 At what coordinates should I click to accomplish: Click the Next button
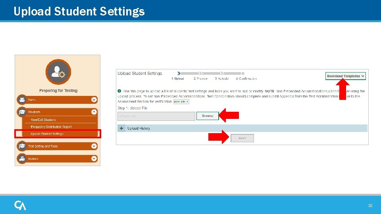pos(242,138)
